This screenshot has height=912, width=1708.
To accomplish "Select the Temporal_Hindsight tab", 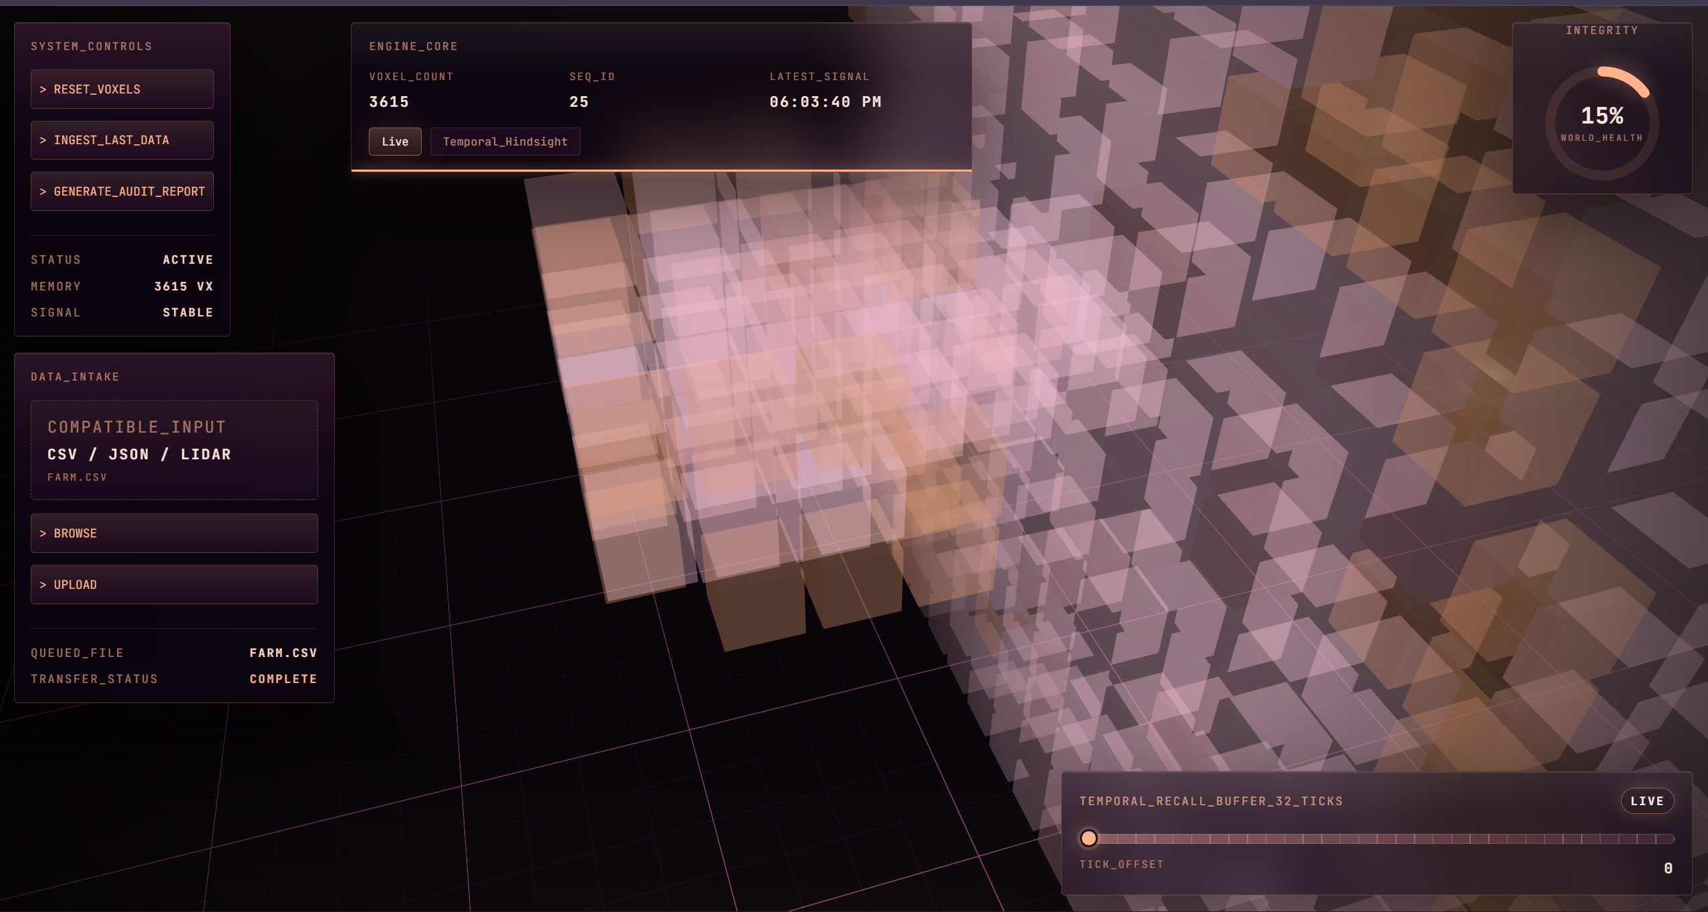I will click(x=505, y=142).
